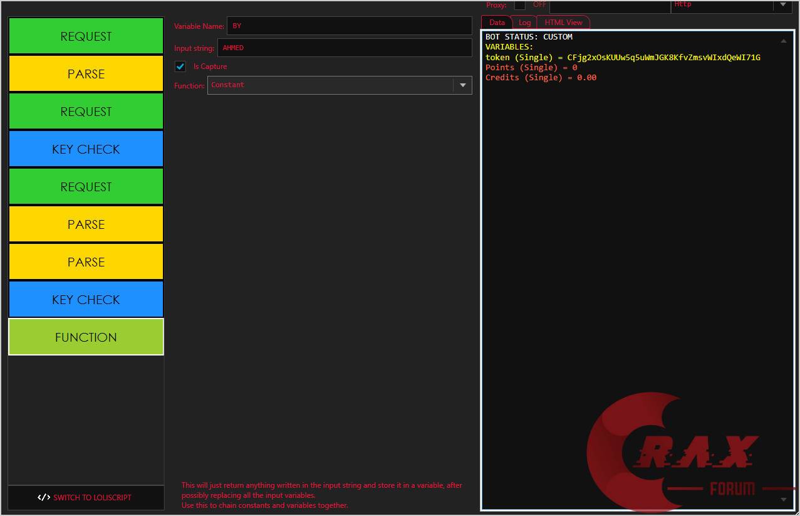The height and width of the screenshot is (516, 800).
Task: Click the </> code icon next to SWITCH TO LOLISCRIPT
Action: (44, 497)
